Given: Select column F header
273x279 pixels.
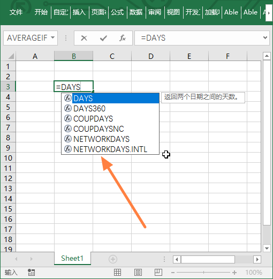Looking at the screenshot, I should point(227,56).
